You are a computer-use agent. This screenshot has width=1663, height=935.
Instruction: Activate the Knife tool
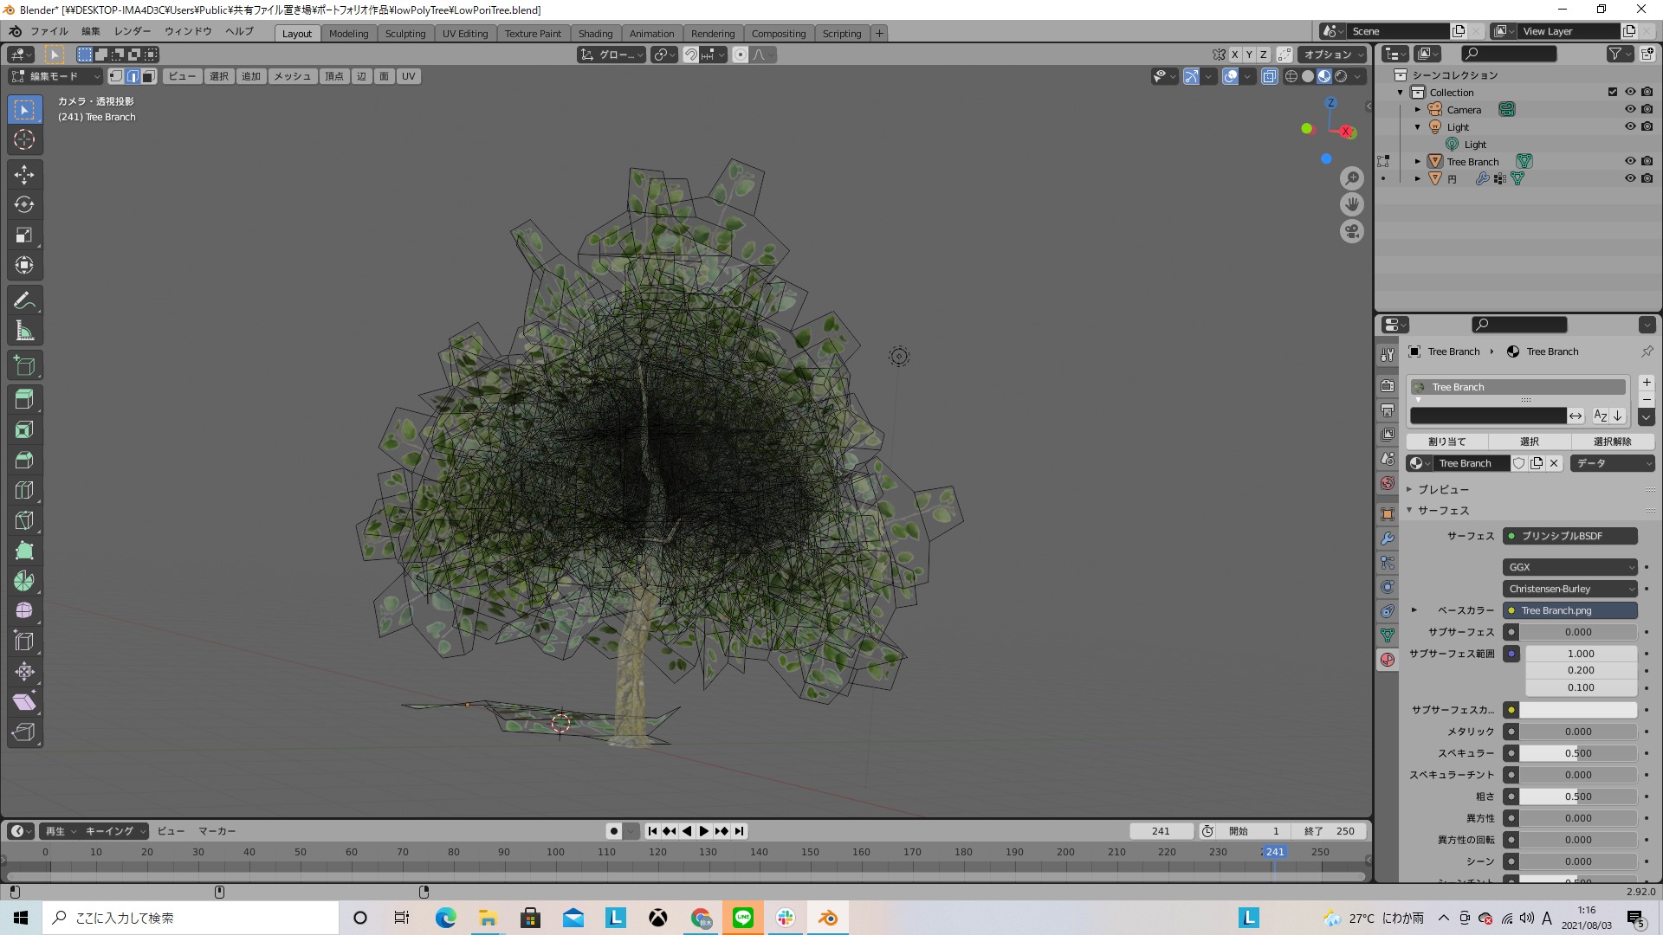pyautogui.click(x=24, y=520)
